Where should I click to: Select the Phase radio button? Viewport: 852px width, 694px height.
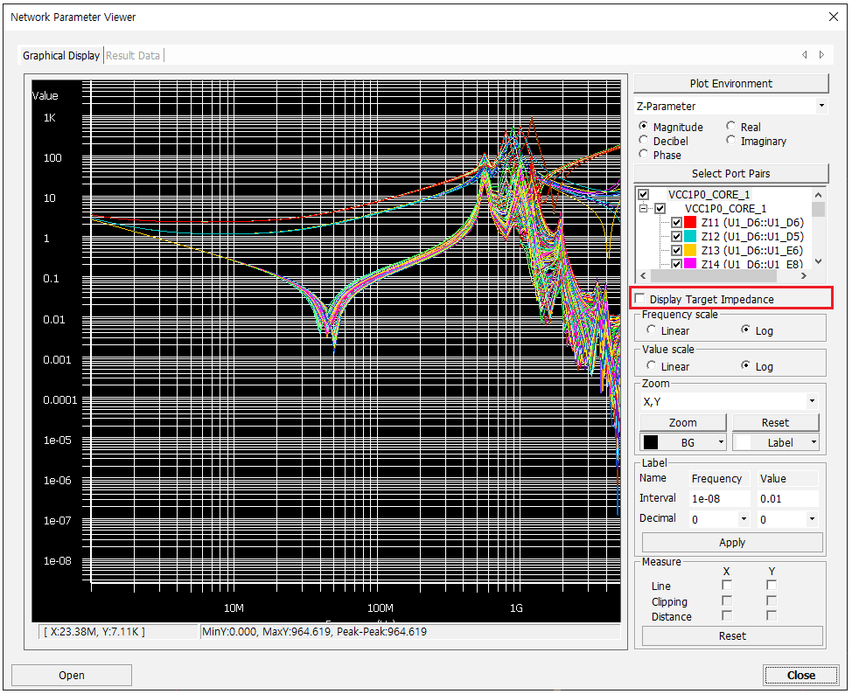[x=645, y=155]
